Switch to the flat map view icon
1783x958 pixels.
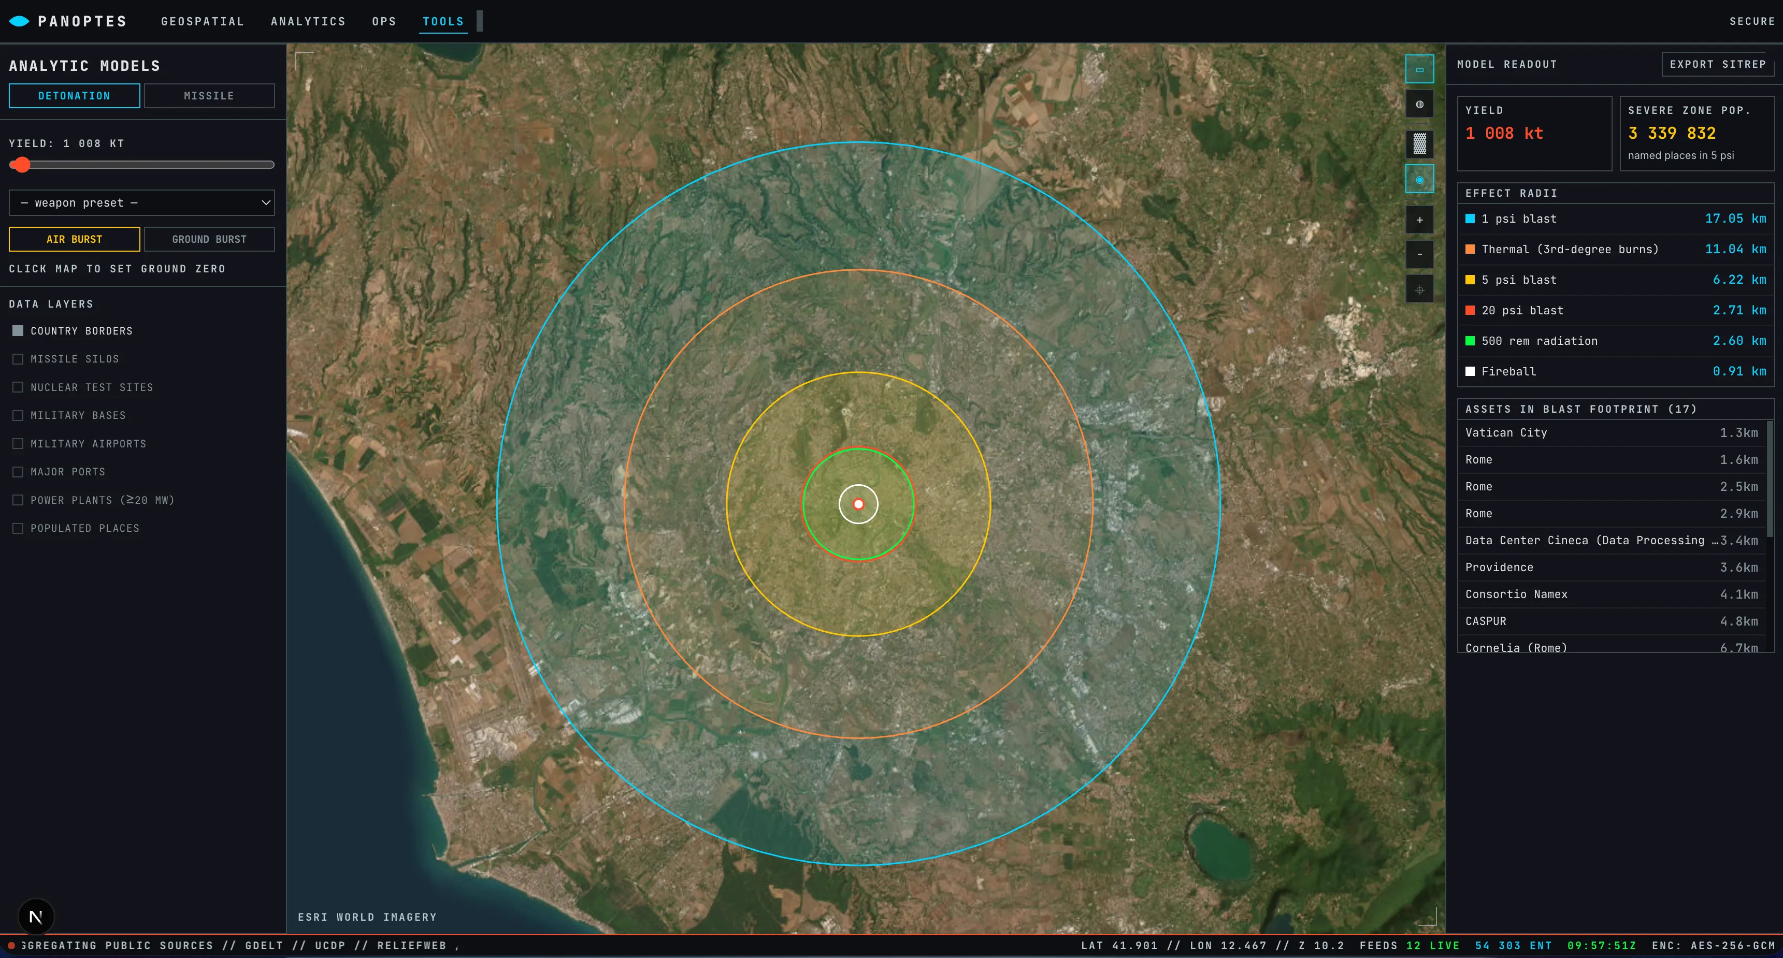click(x=1419, y=69)
